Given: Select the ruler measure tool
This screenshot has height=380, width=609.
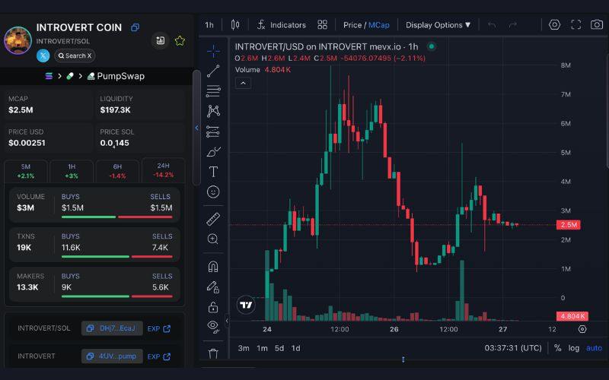Looking at the screenshot, I should pyautogui.click(x=213, y=219).
